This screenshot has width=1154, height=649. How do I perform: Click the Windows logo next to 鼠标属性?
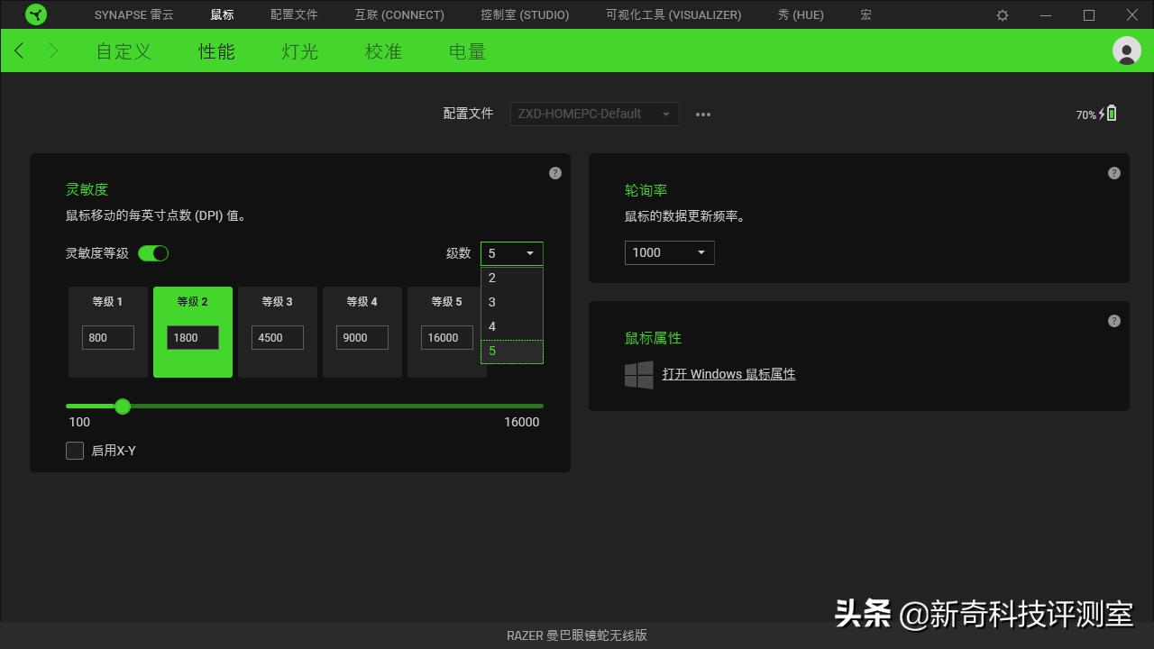639,375
